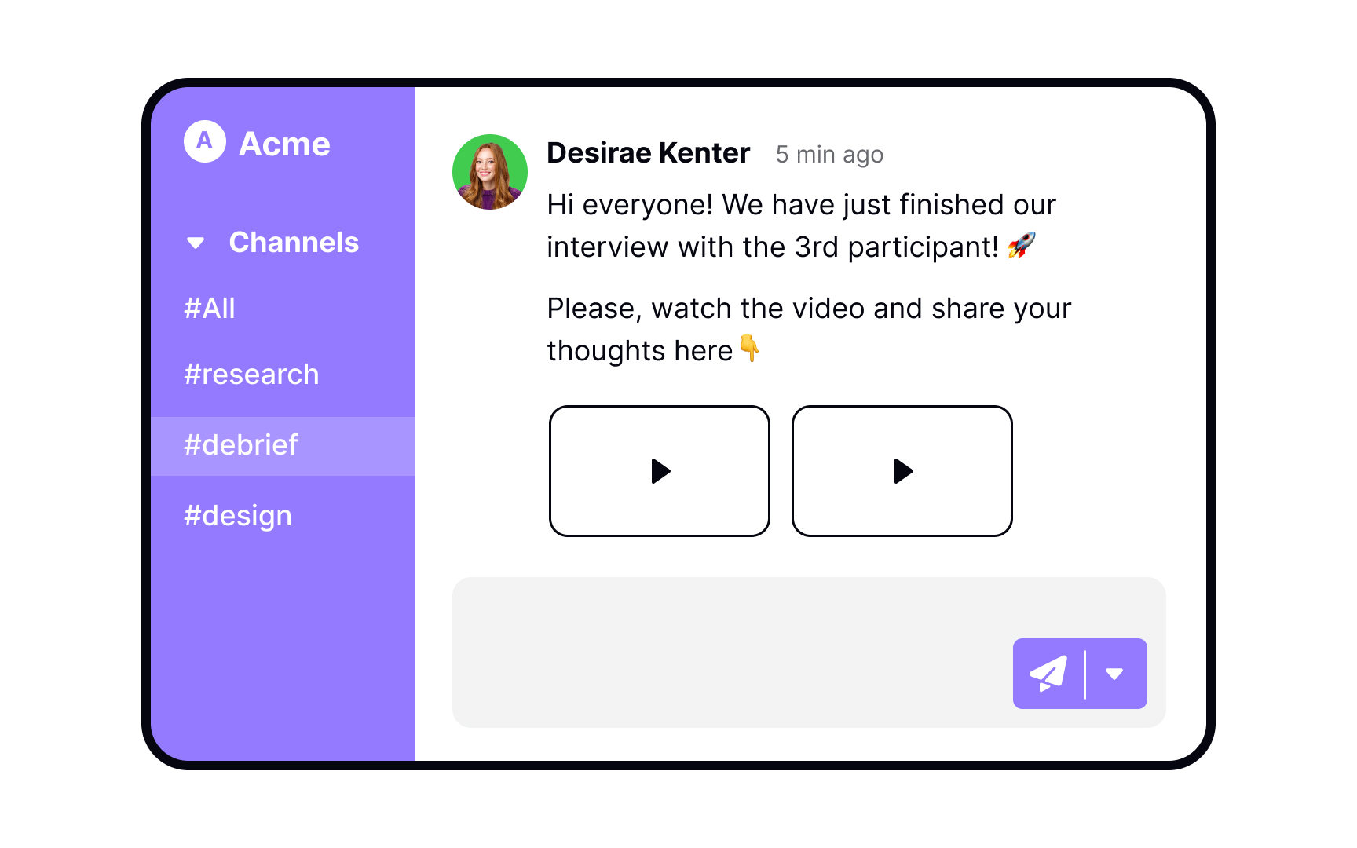Click the pointing down hand emoji
This screenshot has width=1357, height=848.
[749, 349]
